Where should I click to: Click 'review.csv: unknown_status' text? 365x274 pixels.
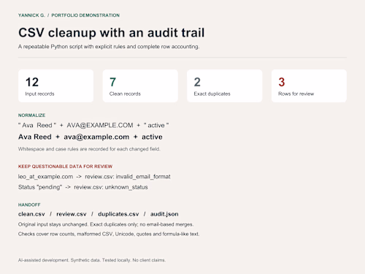(111, 187)
